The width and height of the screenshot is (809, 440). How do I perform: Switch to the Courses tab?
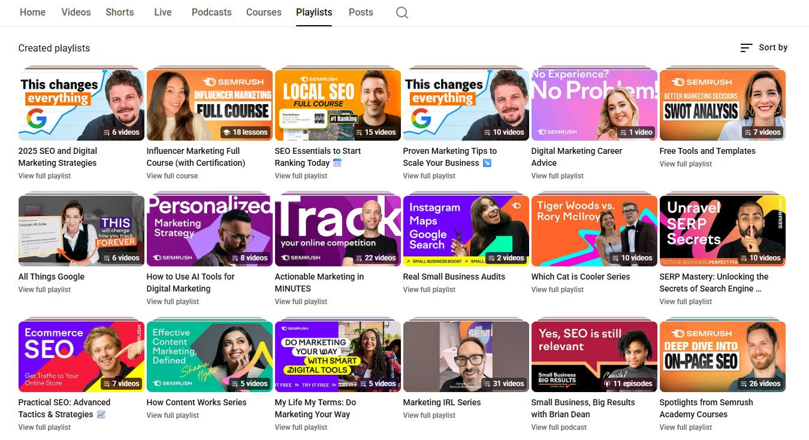pos(264,12)
